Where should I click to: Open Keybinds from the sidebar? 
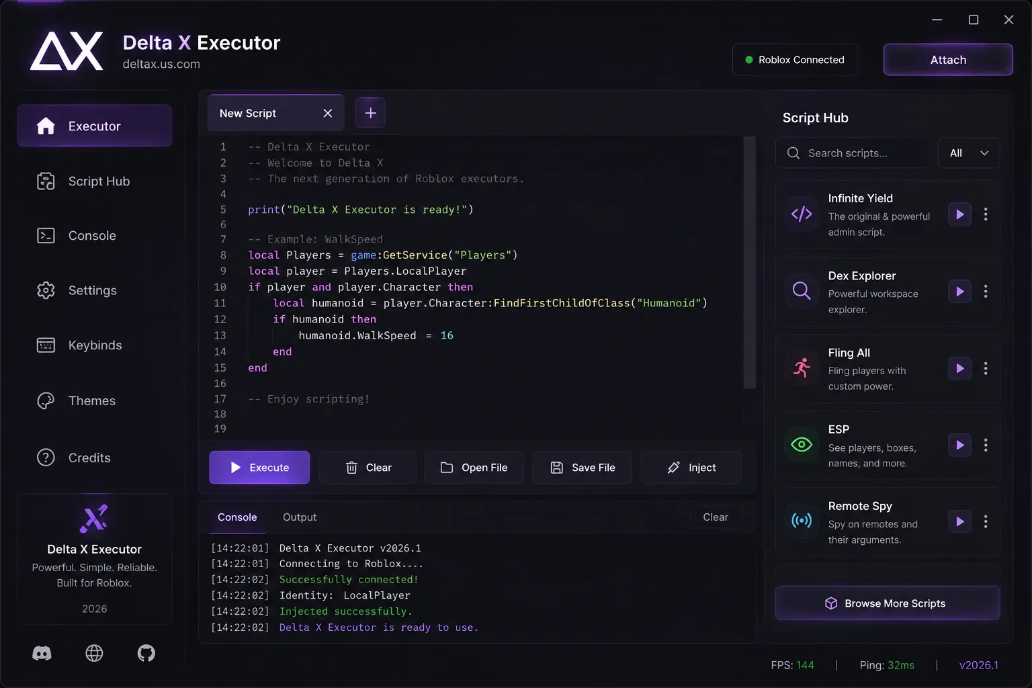pyautogui.click(x=95, y=345)
